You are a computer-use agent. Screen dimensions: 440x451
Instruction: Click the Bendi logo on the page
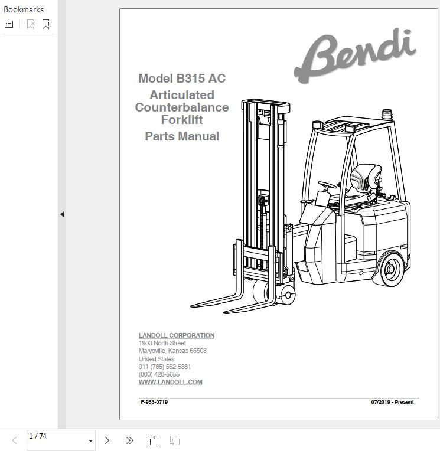[x=355, y=56]
